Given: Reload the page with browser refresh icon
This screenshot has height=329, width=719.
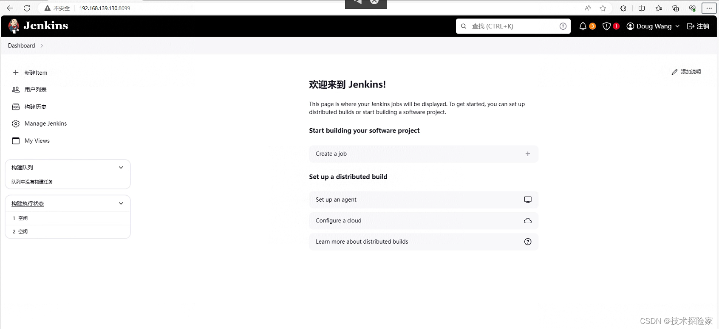Looking at the screenshot, I should pos(27,8).
